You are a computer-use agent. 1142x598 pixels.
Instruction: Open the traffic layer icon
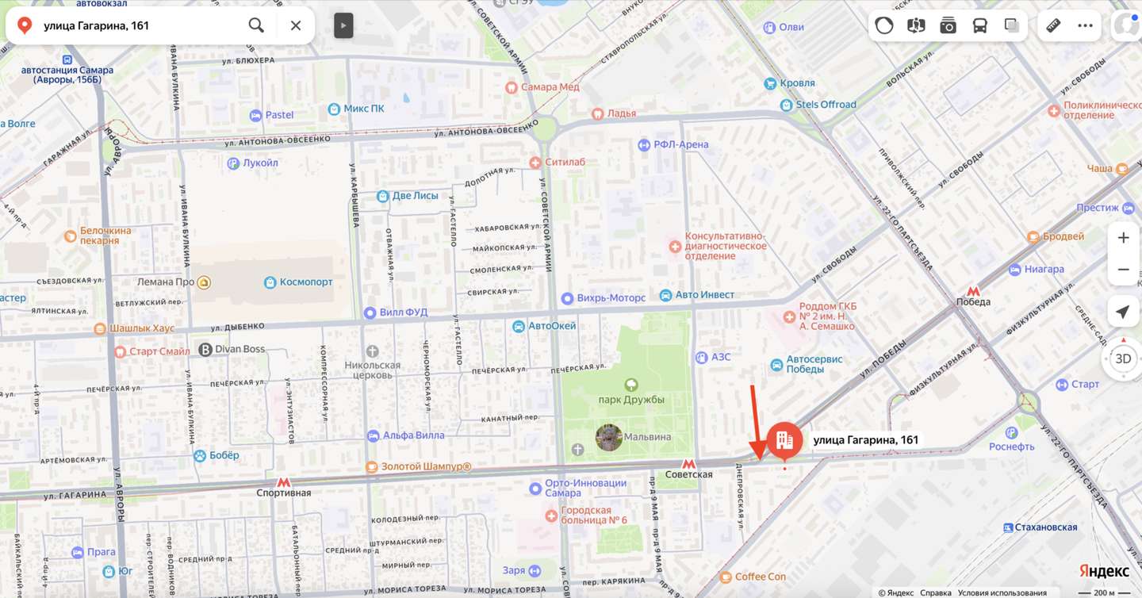click(884, 25)
